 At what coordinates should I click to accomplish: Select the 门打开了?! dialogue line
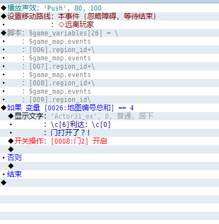(x=109, y=133)
